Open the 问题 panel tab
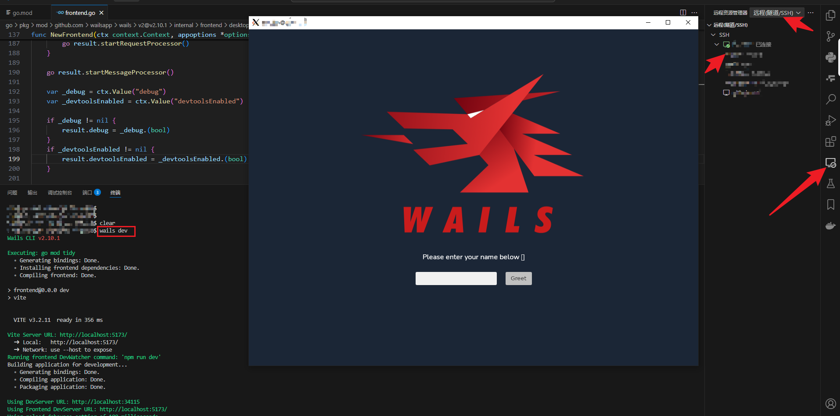 pyautogui.click(x=12, y=193)
